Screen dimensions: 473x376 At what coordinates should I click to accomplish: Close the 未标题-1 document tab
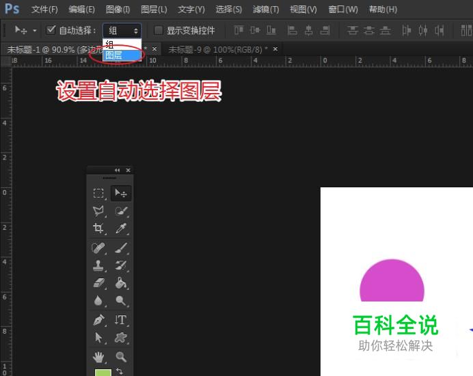point(154,49)
